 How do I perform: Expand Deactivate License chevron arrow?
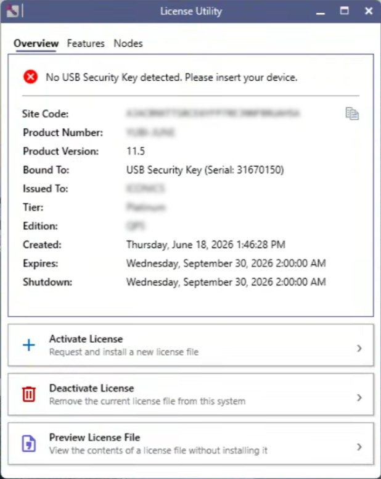click(359, 398)
